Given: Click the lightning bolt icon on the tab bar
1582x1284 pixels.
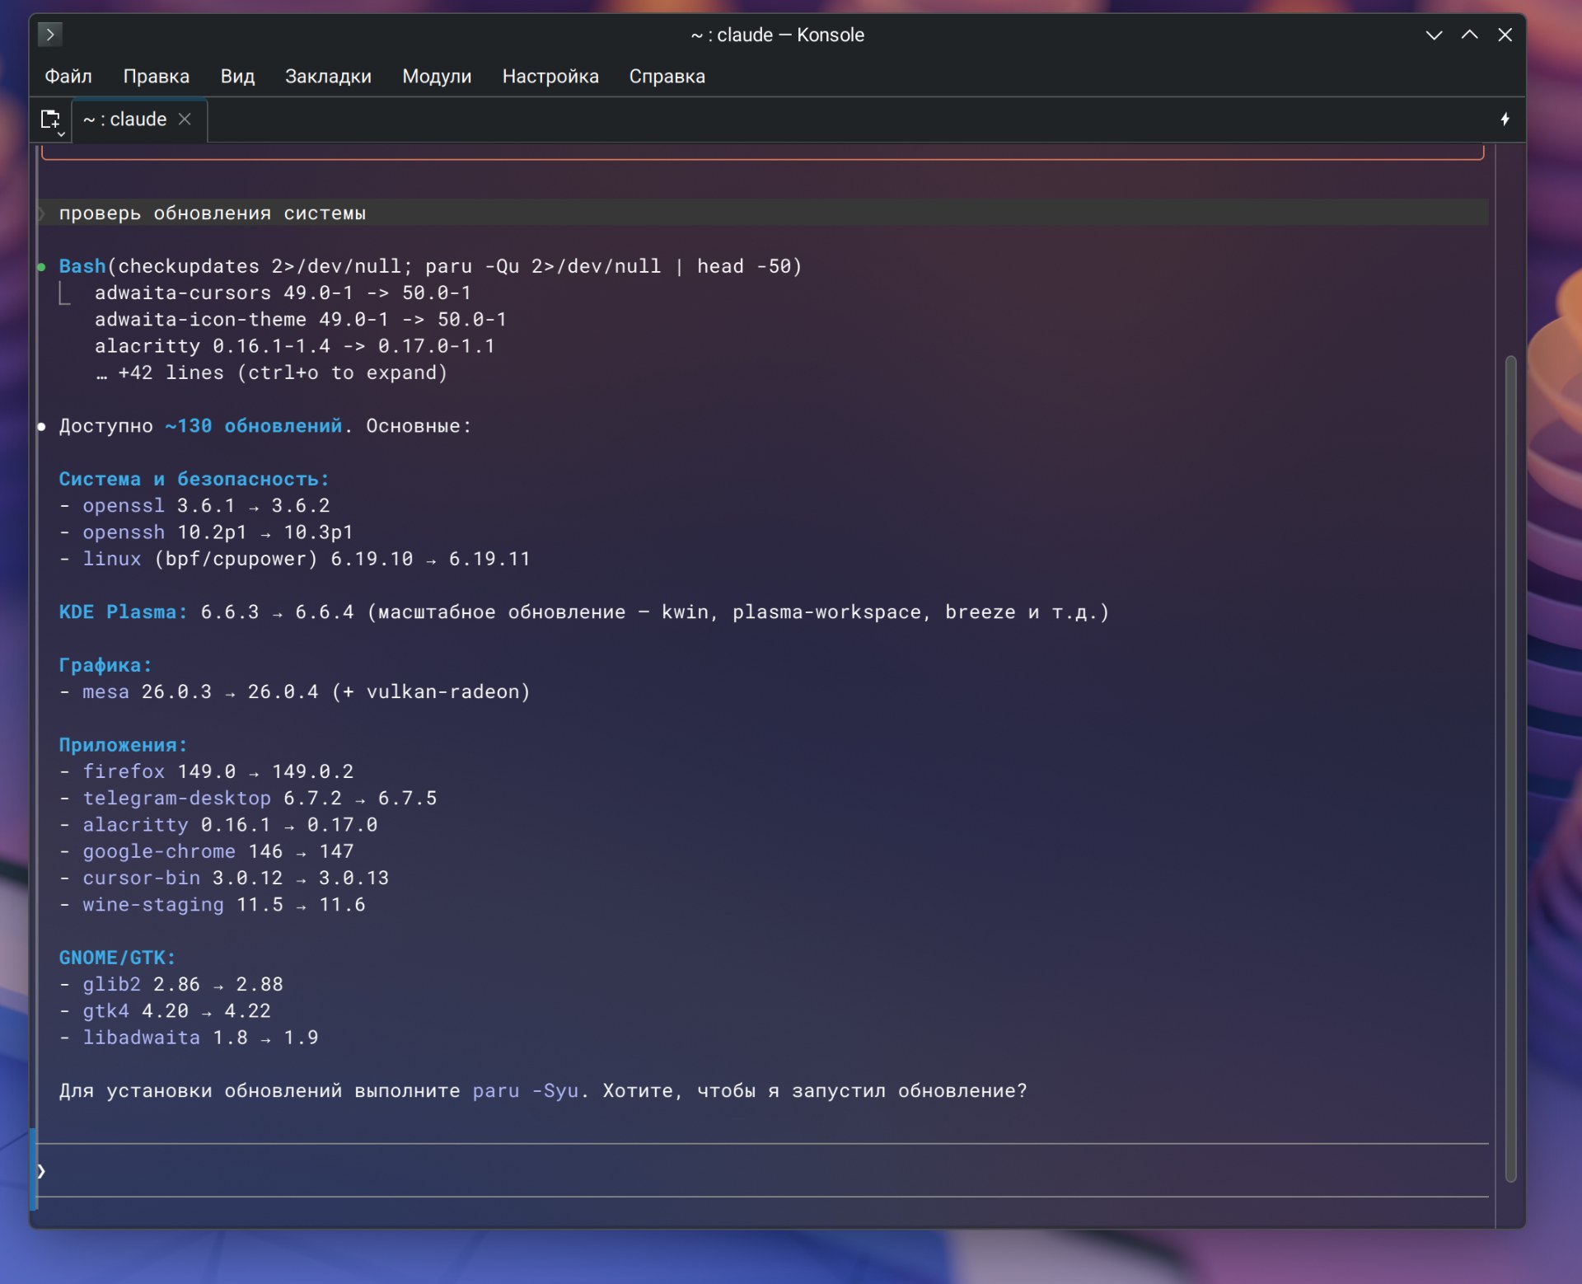Looking at the screenshot, I should click(x=1505, y=119).
